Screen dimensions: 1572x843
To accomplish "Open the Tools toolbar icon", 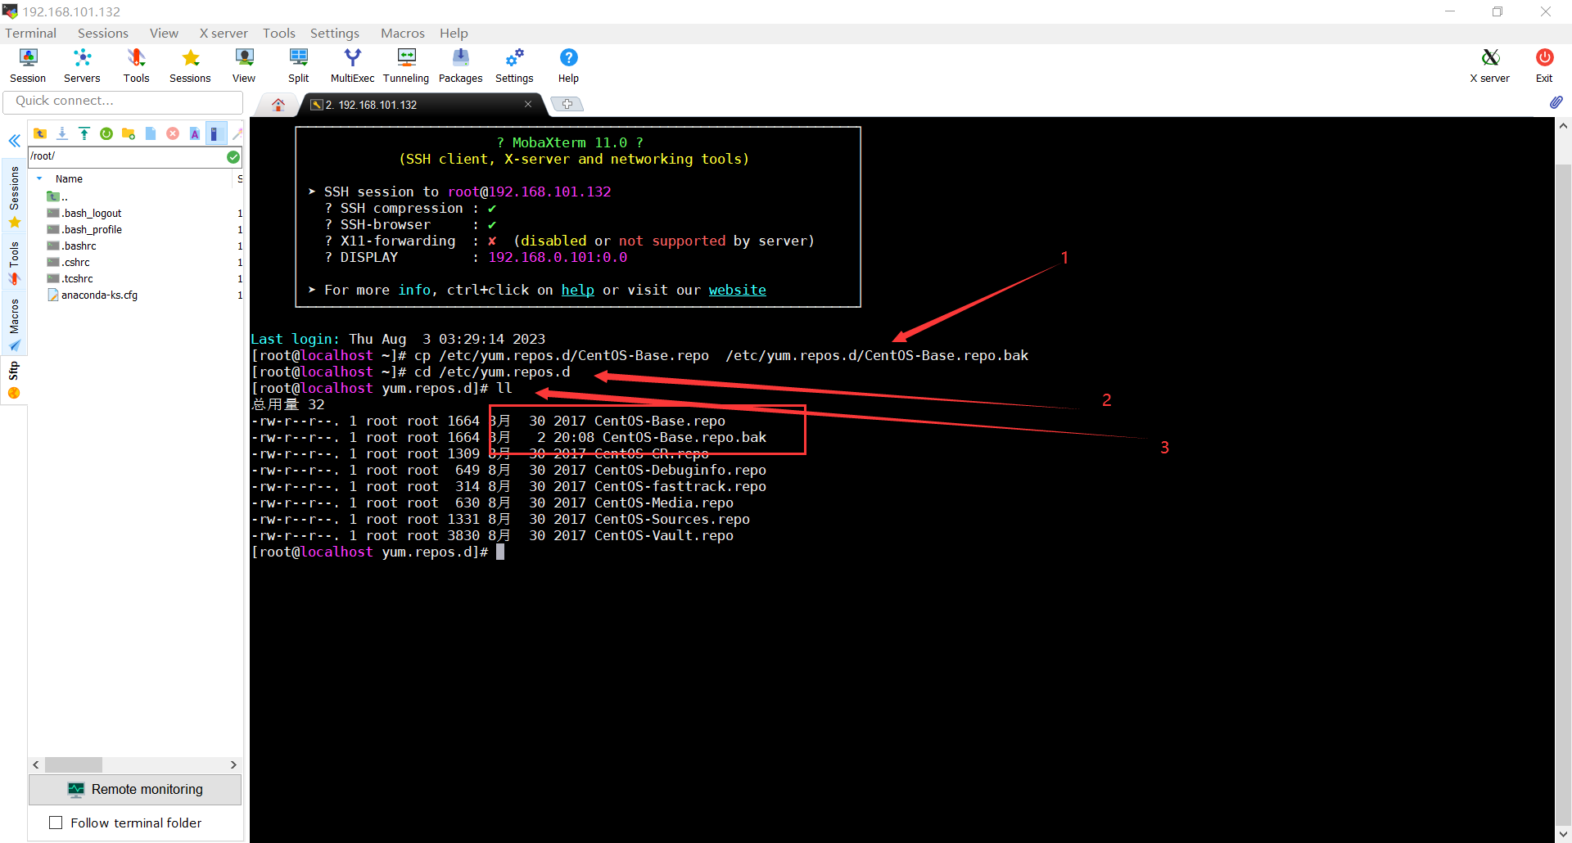I will coord(136,65).
